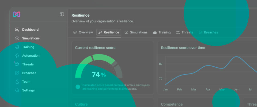
Task: Click the Resilience tab wrench icon
Action: [x=100, y=32]
